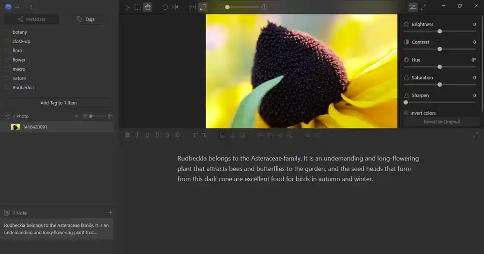Toggle the image adjustments panel icon
The height and width of the screenshot is (254, 484).
[x=413, y=7]
